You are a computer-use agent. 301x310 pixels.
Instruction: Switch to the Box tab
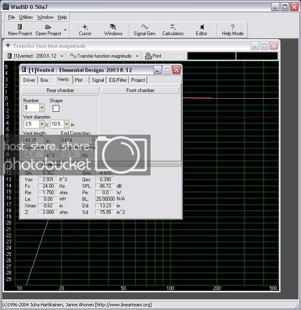(x=44, y=80)
